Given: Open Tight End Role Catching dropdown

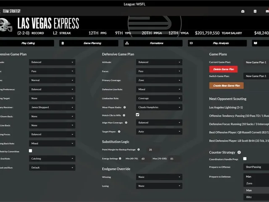Looking at the screenshot, I should 52,159.
